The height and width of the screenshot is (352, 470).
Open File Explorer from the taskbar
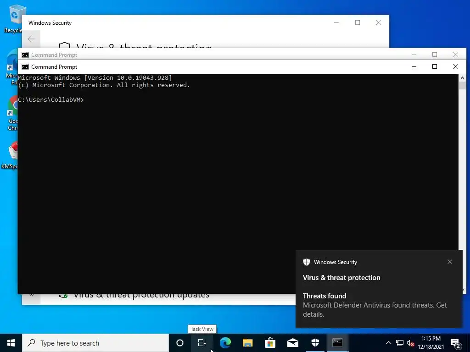(247, 343)
